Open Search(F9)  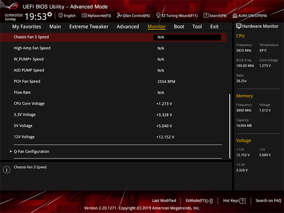218,16
